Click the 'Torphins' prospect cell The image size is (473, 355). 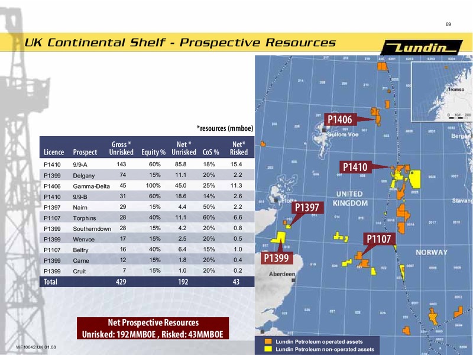click(x=85, y=218)
